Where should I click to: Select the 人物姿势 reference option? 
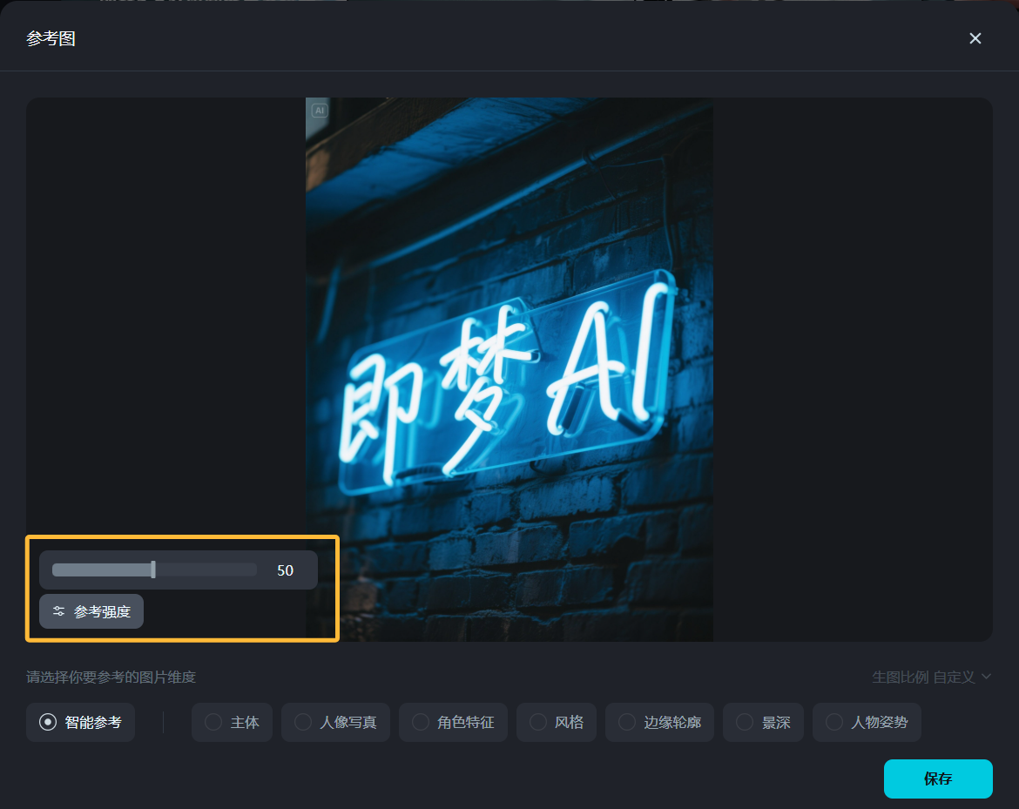(x=867, y=722)
